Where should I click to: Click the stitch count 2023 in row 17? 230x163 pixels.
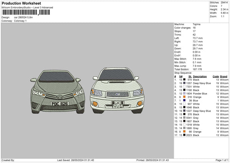(x=189, y=135)
